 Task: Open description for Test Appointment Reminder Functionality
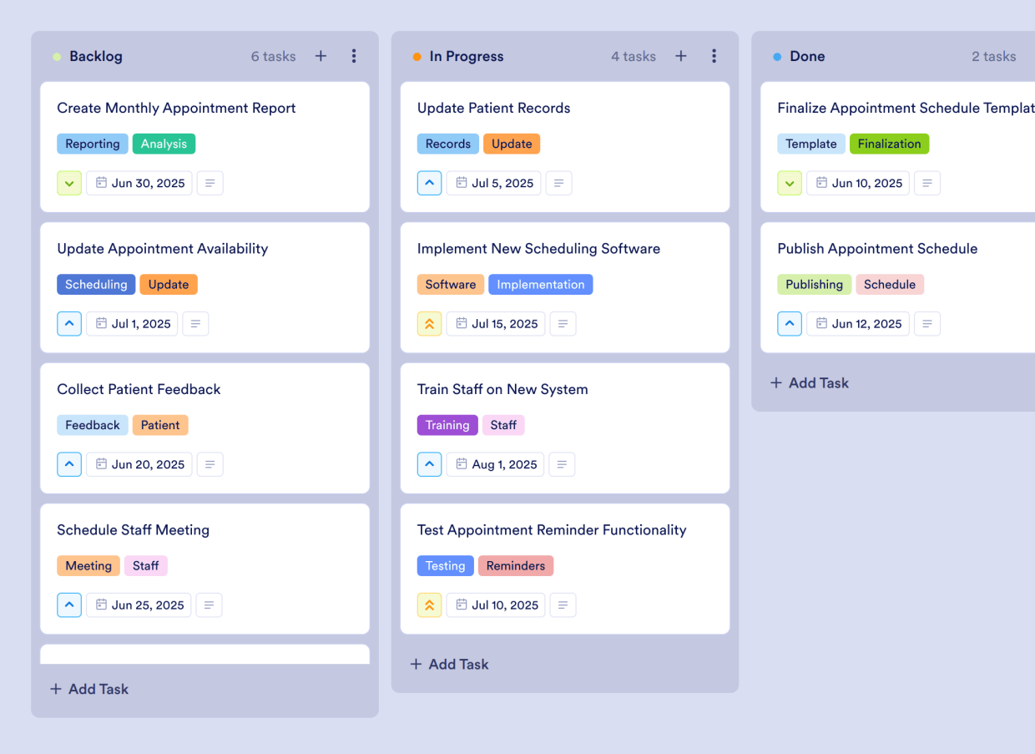[x=563, y=605]
